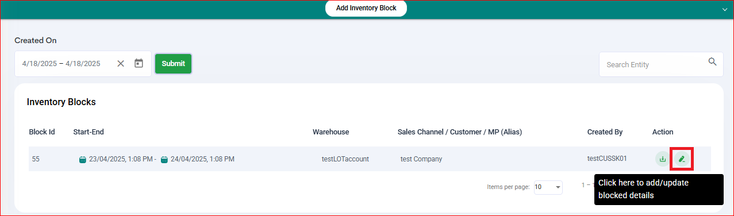Open the Items per page dropdown

[548, 187]
